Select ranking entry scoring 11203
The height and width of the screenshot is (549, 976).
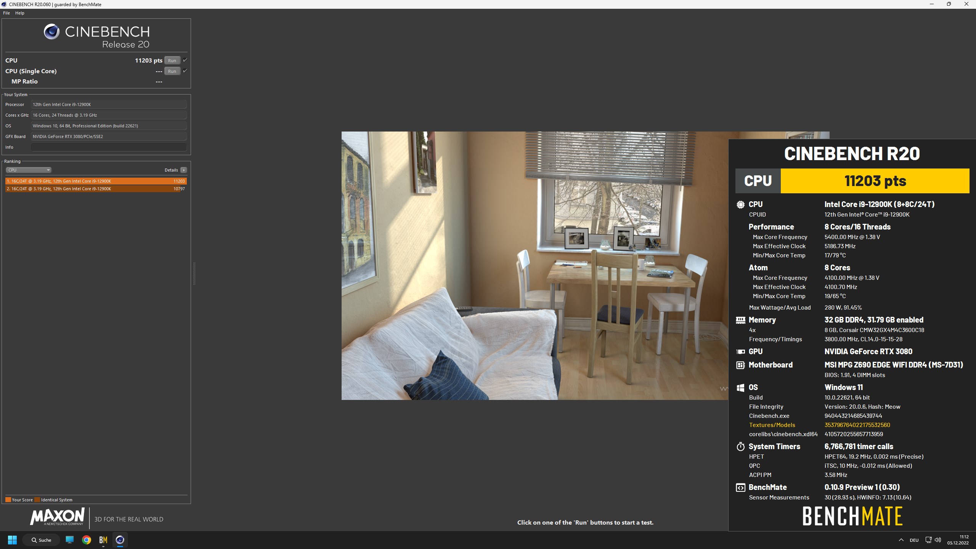[x=96, y=181]
